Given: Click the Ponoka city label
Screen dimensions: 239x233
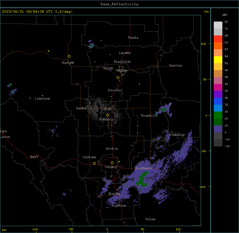Looking at the screenshot, I should click(x=133, y=38).
